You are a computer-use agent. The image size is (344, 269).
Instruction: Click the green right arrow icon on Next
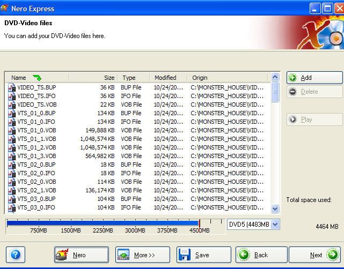click(x=333, y=255)
